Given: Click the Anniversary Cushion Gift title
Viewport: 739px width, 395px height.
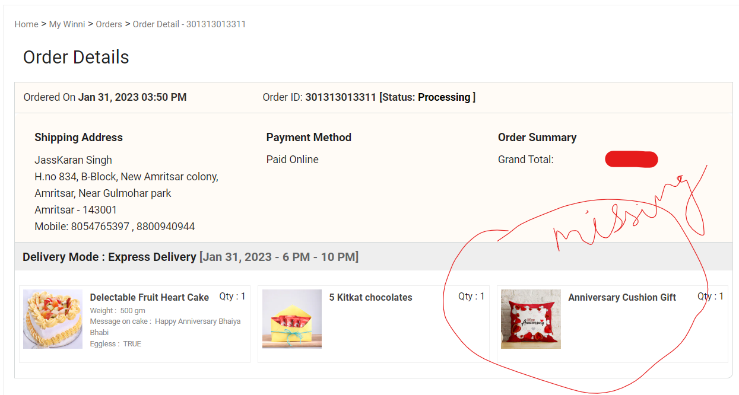Looking at the screenshot, I should (621, 298).
